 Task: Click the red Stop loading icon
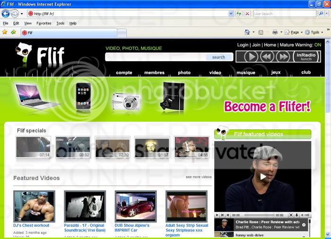click(x=247, y=14)
